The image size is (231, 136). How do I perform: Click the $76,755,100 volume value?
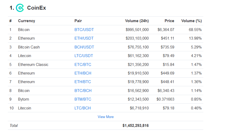(138, 47)
